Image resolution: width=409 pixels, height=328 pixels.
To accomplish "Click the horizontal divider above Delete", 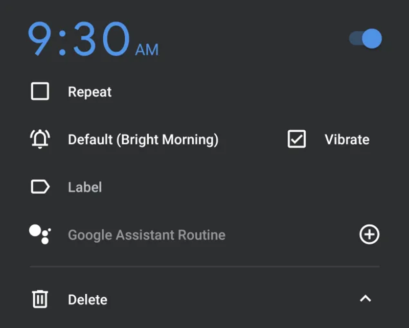I will click(x=204, y=267).
